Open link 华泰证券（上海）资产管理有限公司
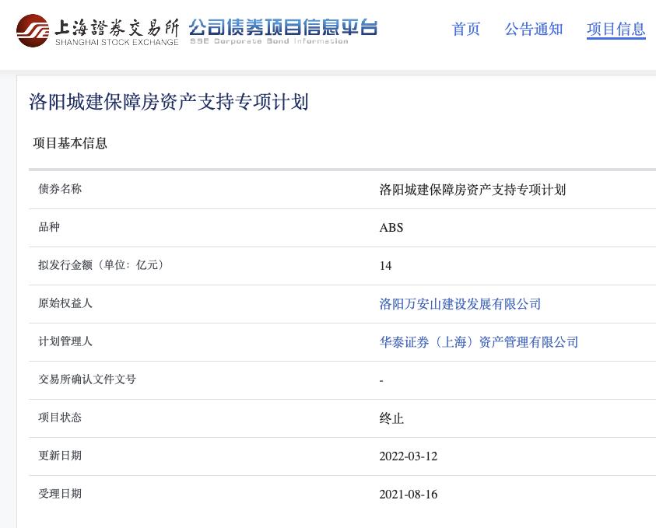 479,342
